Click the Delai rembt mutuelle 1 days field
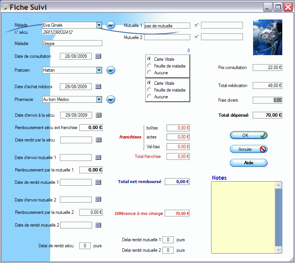This screenshot has width=295, height=263. click(x=168, y=240)
